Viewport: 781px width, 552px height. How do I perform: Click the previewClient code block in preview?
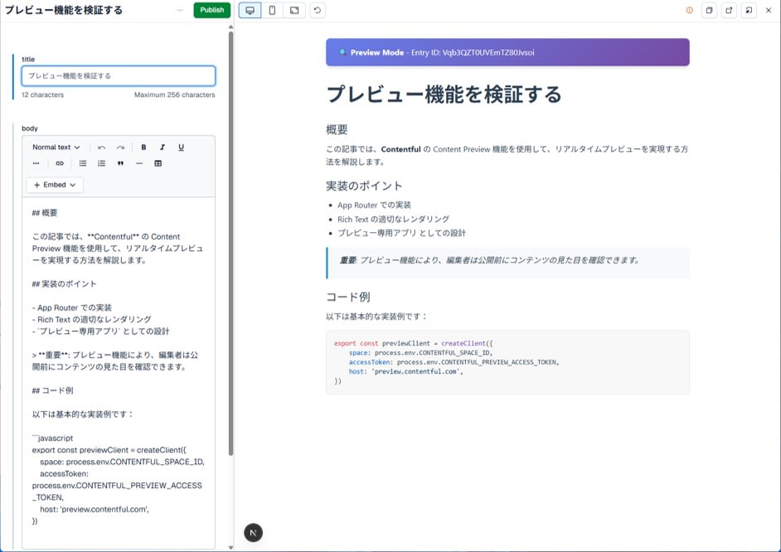coord(507,362)
